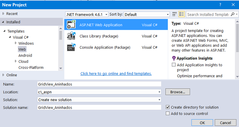Open the Sort by Default dropdown
Viewport: 239px width, 127px height.
(147, 15)
